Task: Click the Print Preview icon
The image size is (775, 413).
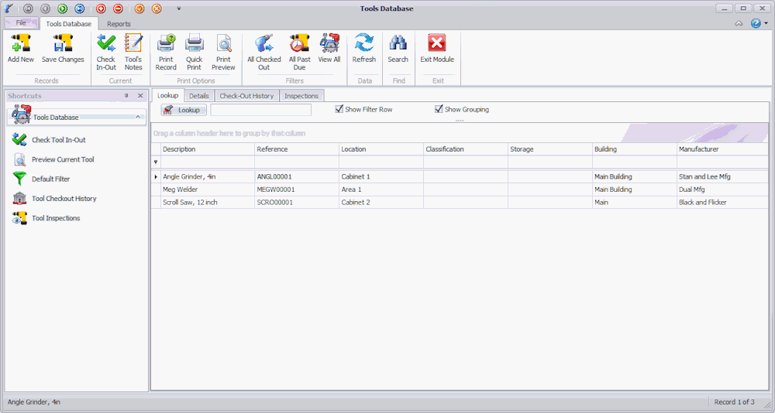Action: [x=223, y=51]
